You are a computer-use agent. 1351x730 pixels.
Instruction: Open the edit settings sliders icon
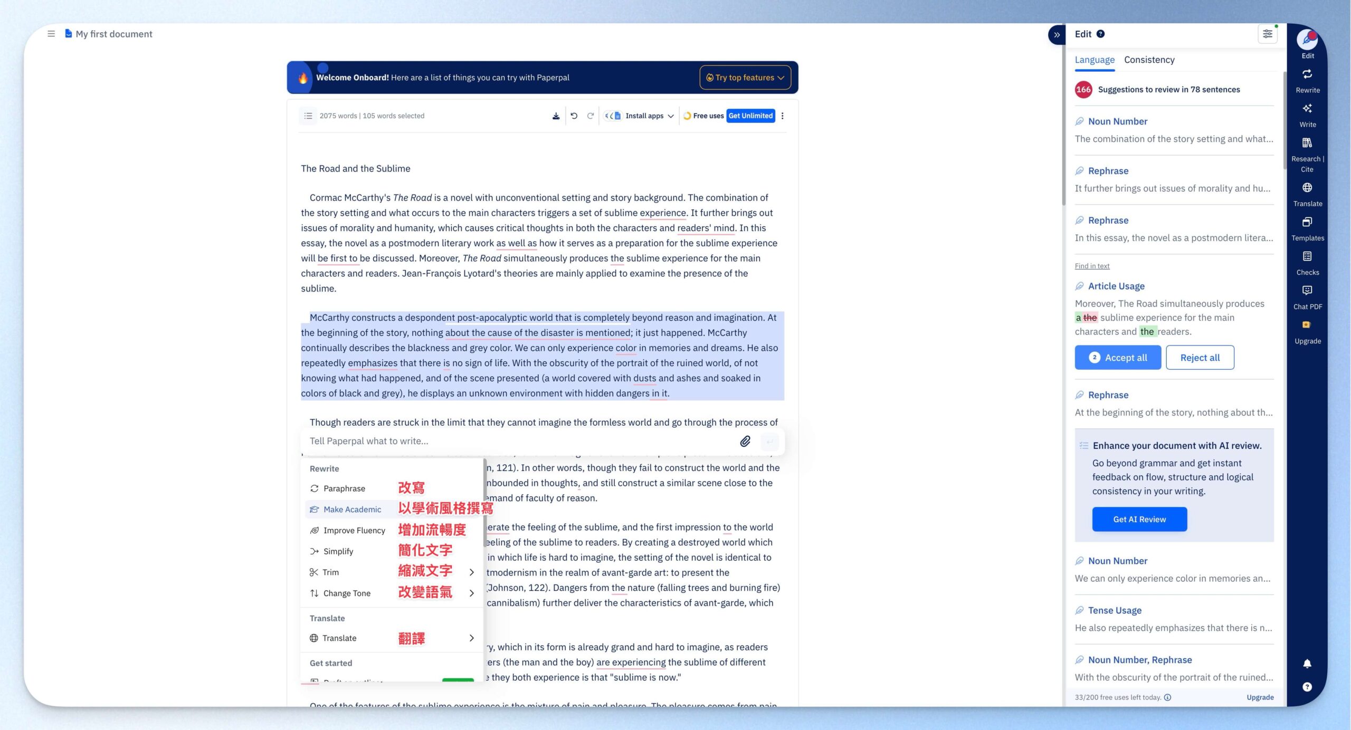1267,34
